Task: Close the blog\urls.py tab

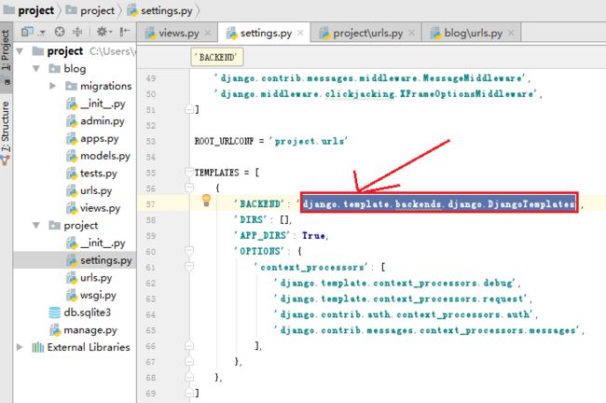Action: click(x=511, y=33)
